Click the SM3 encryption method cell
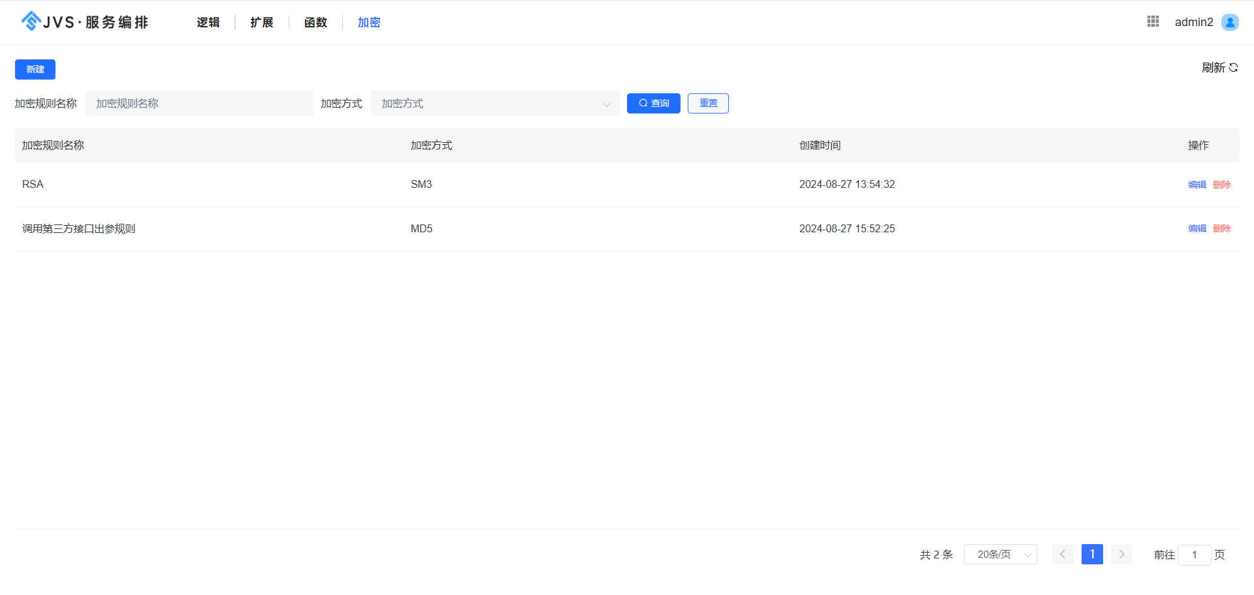 (x=421, y=185)
